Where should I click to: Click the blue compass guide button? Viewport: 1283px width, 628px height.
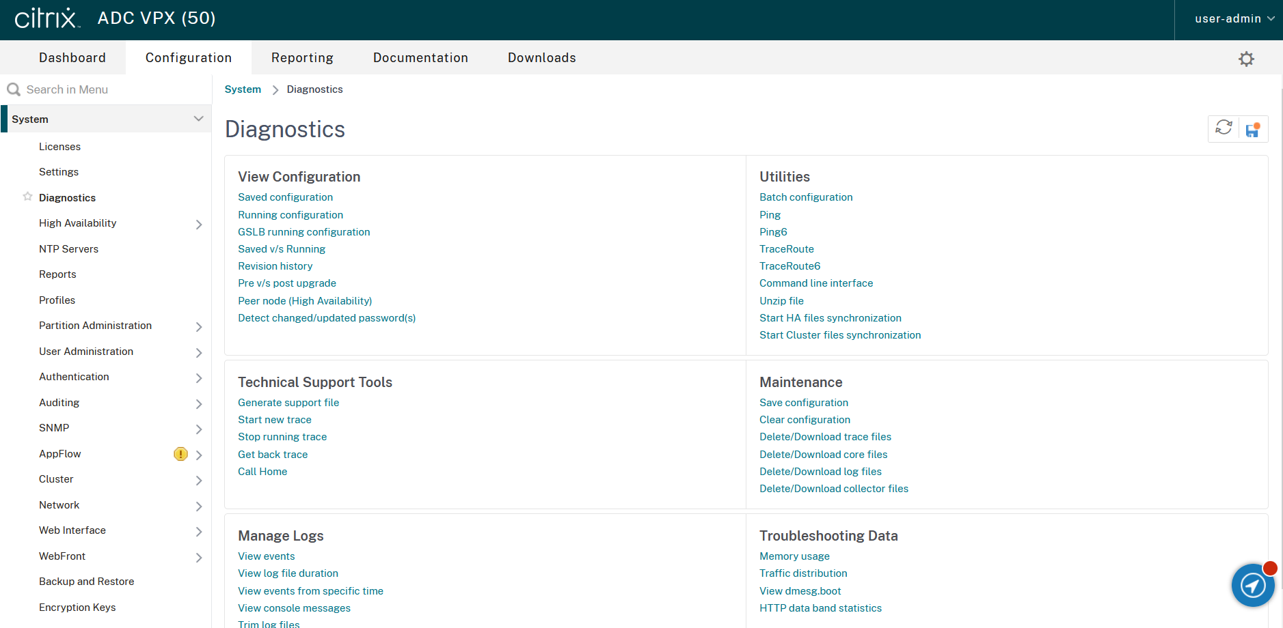pos(1252,585)
